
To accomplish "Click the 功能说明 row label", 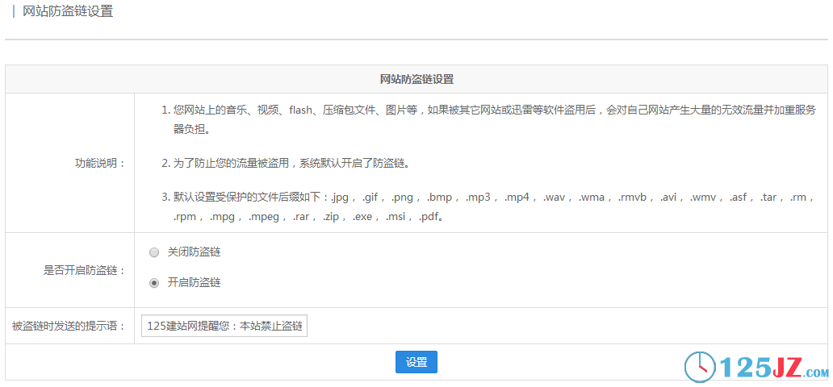I will [100, 164].
